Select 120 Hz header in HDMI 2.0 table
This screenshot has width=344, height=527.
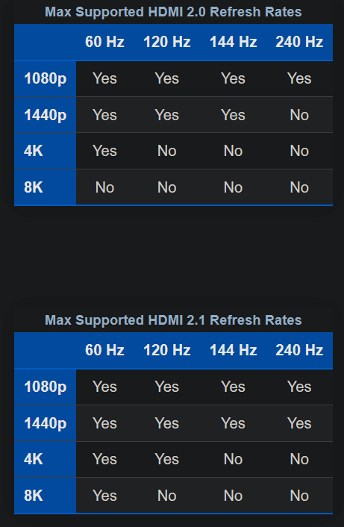[x=167, y=42]
